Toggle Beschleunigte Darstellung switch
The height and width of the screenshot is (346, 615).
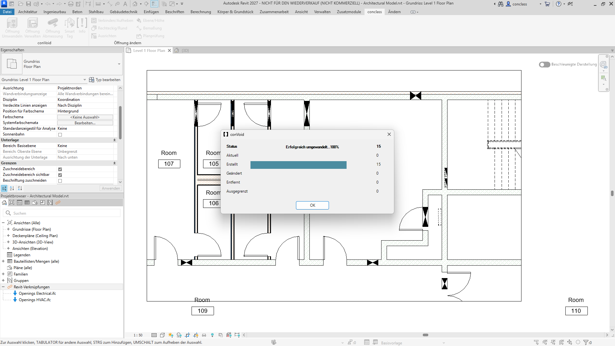click(x=544, y=64)
